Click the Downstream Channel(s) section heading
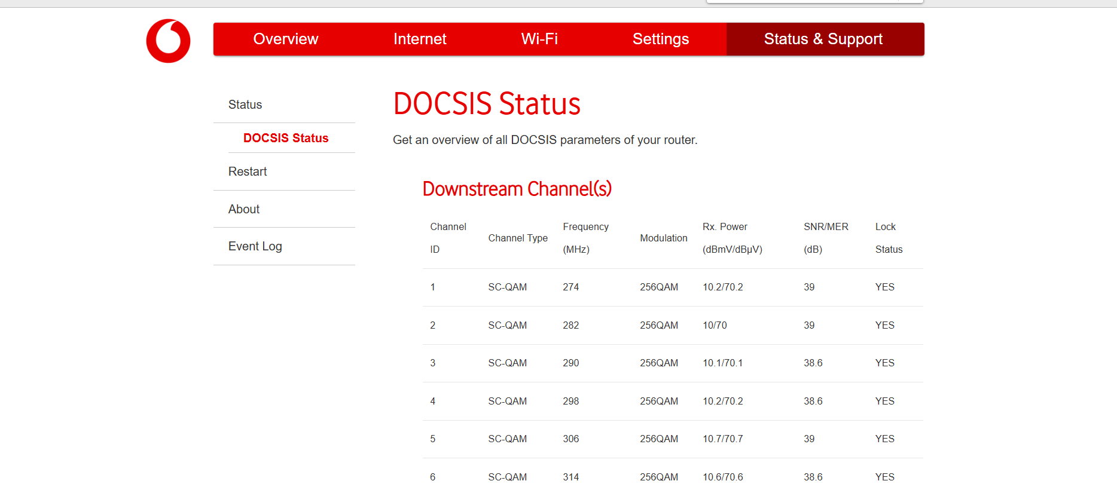This screenshot has height=487, width=1117. click(517, 189)
